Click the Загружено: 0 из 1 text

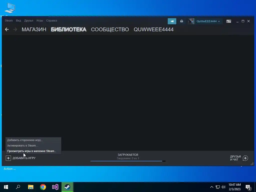(x=128, y=158)
